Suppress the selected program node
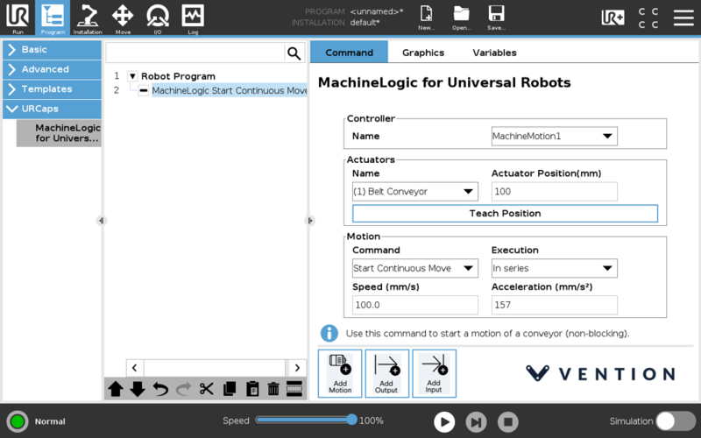Viewport: 701px width, 438px height. click(294, 389)
